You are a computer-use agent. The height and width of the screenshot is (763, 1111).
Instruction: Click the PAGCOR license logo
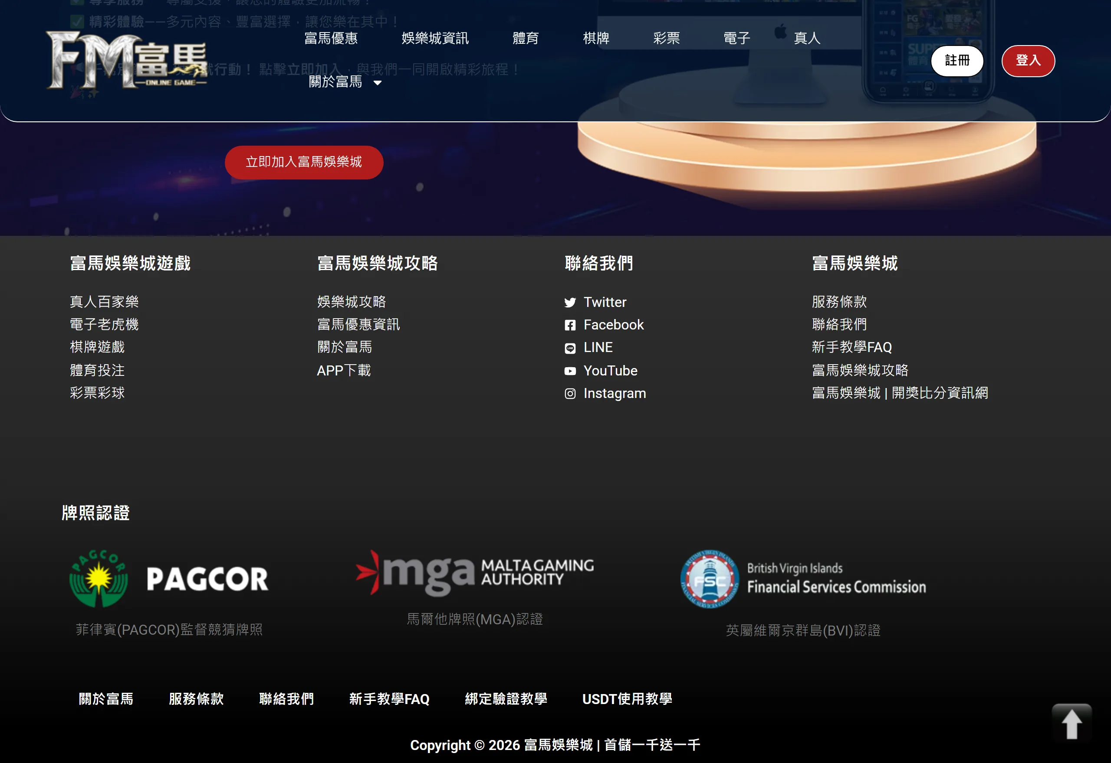tap(169, 578)
